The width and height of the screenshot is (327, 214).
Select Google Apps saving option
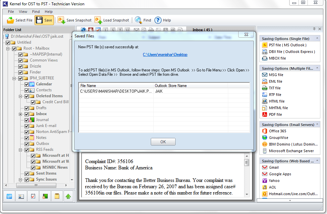click(x=277, y=174)
